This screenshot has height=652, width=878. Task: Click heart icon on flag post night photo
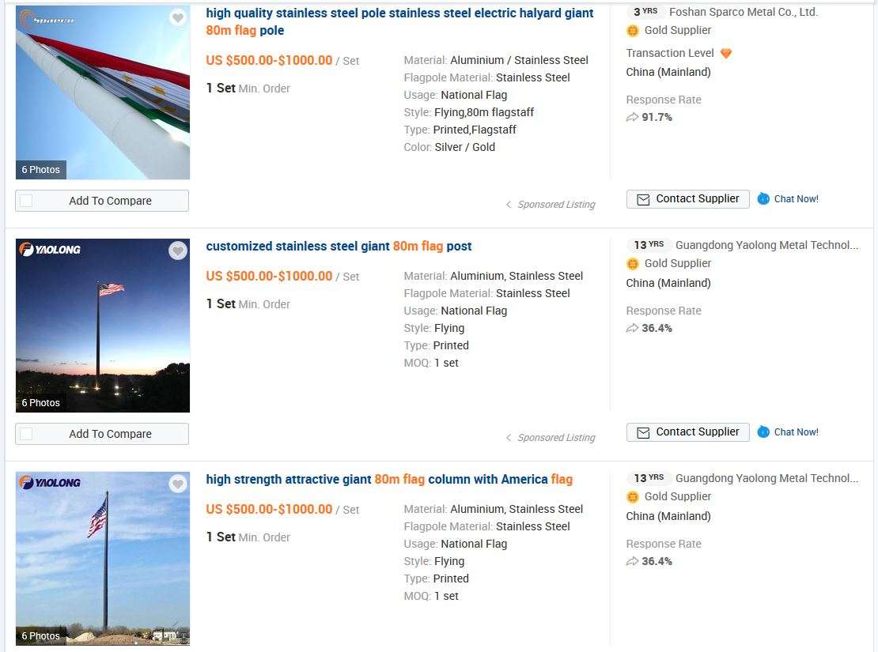pos(178,251)
